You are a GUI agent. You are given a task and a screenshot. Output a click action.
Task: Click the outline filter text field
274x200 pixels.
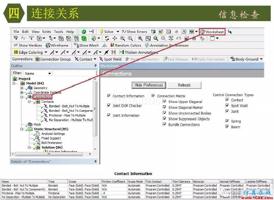[75, 73]
